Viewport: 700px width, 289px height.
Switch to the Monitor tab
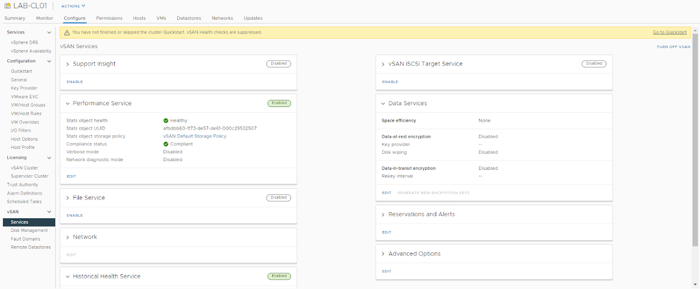click(x=45, y=18)
